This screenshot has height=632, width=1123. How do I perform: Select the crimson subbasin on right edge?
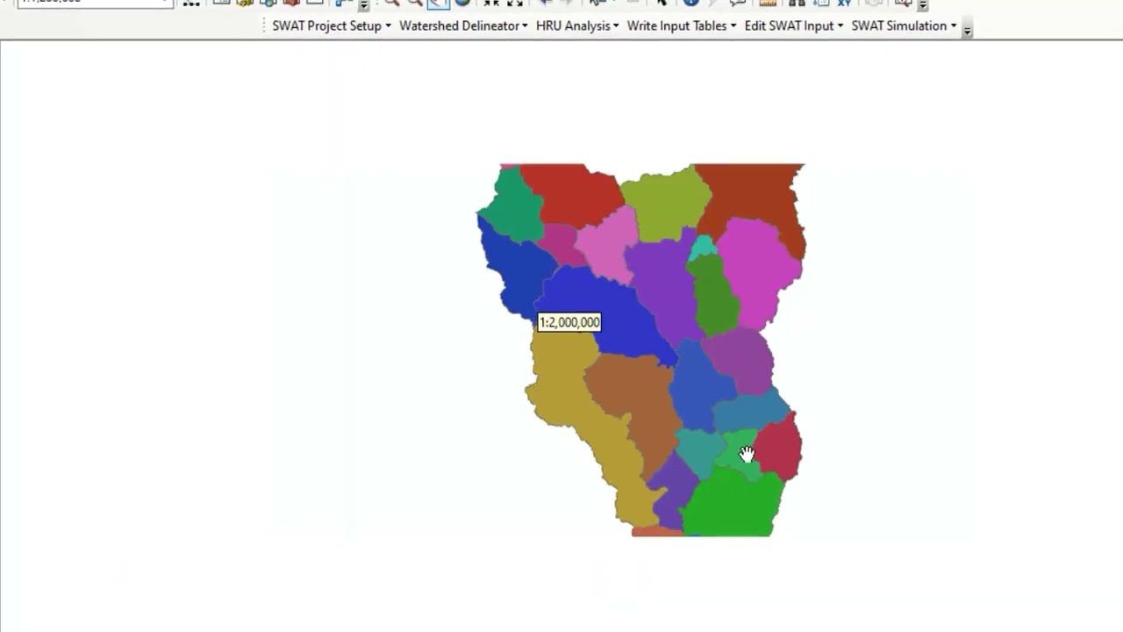(780, 449)
